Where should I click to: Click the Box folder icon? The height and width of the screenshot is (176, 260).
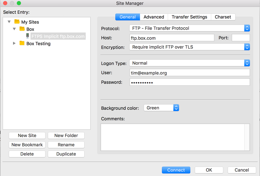22,29
